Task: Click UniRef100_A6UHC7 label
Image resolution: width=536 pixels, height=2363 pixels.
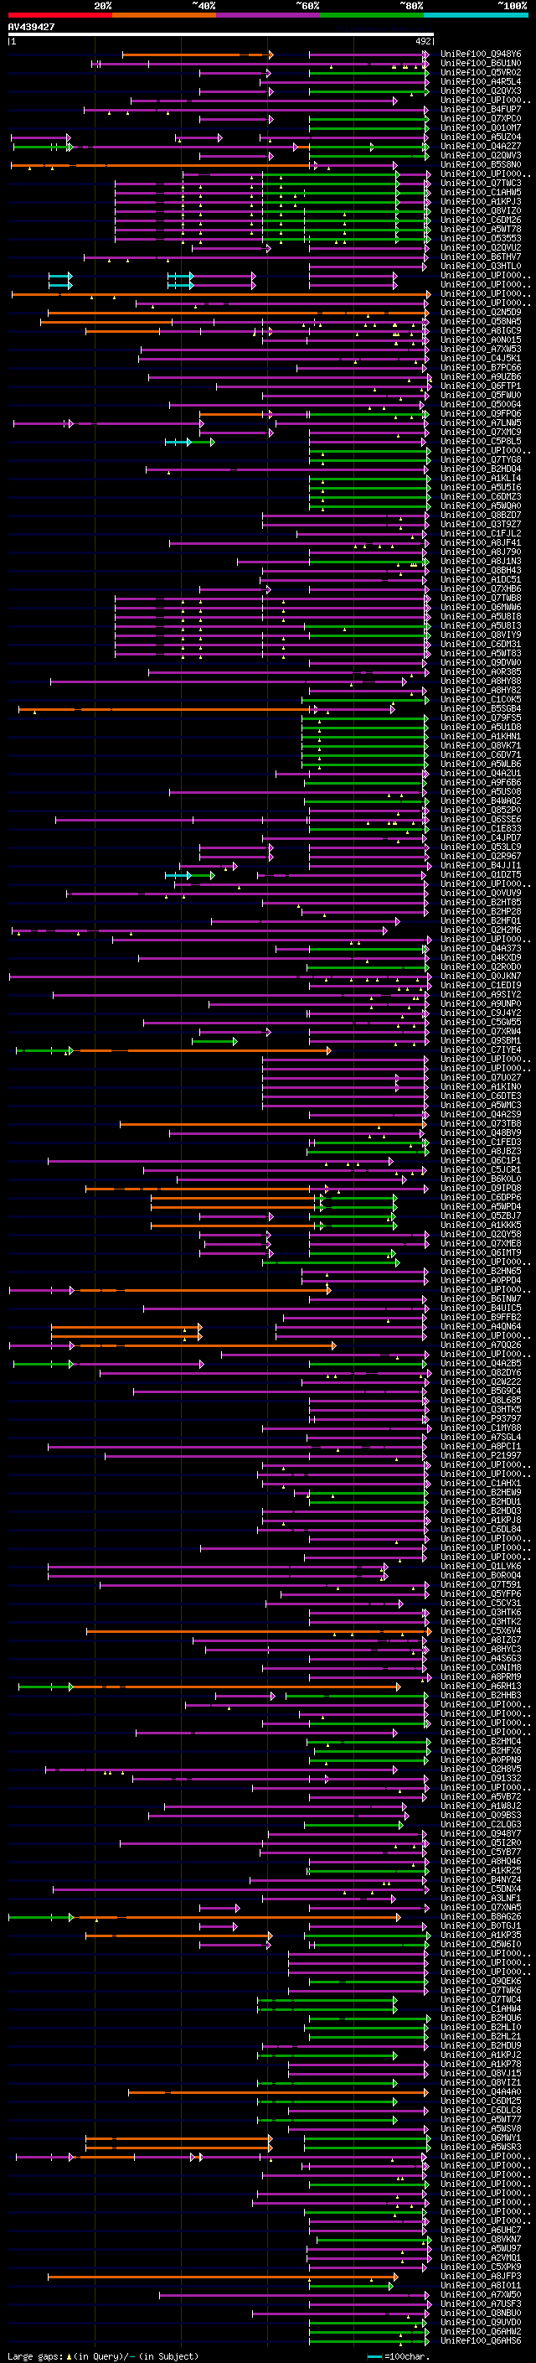Action: click(481, 2230)
